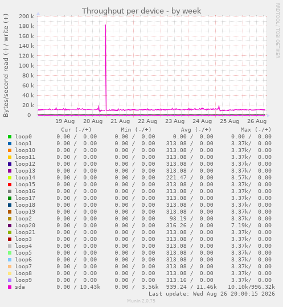Image resolution: width=283 pixels, height=307 pixels.
Task: Select the loop18 device label
Action: [x=25, y=205]
